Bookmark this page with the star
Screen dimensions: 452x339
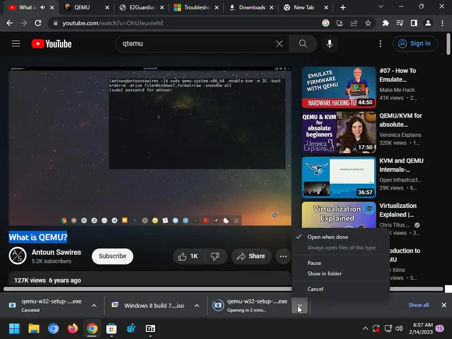coord(368,23)
